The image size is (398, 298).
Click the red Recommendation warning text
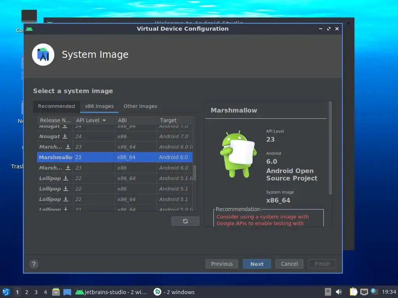(262, 220)
